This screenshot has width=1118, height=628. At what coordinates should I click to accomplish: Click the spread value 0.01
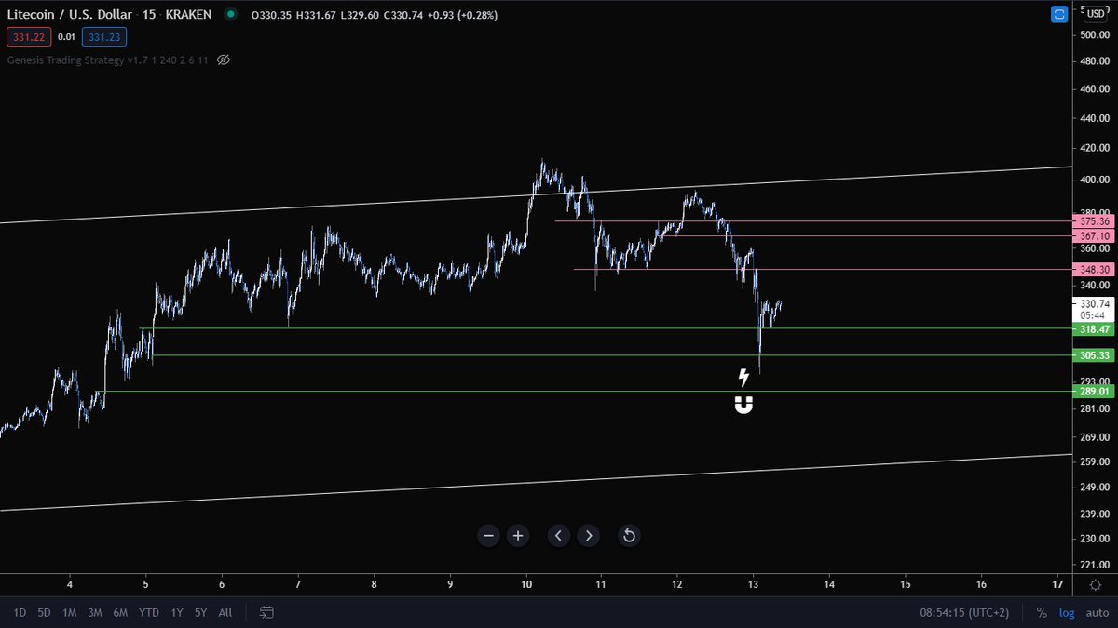click(65, 37)
